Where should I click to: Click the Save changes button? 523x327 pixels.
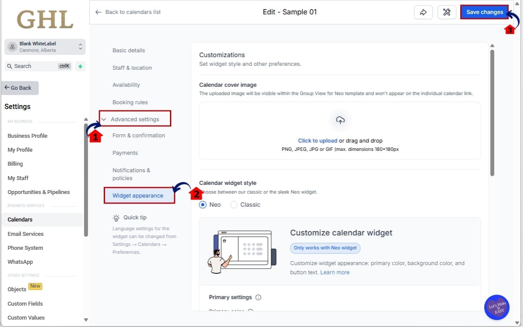pyautogui.click(x=485, y=12)
